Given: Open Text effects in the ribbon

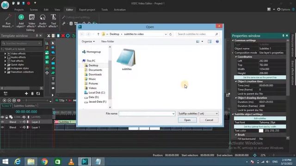Looking at the screenshot, I should point(54,21).
